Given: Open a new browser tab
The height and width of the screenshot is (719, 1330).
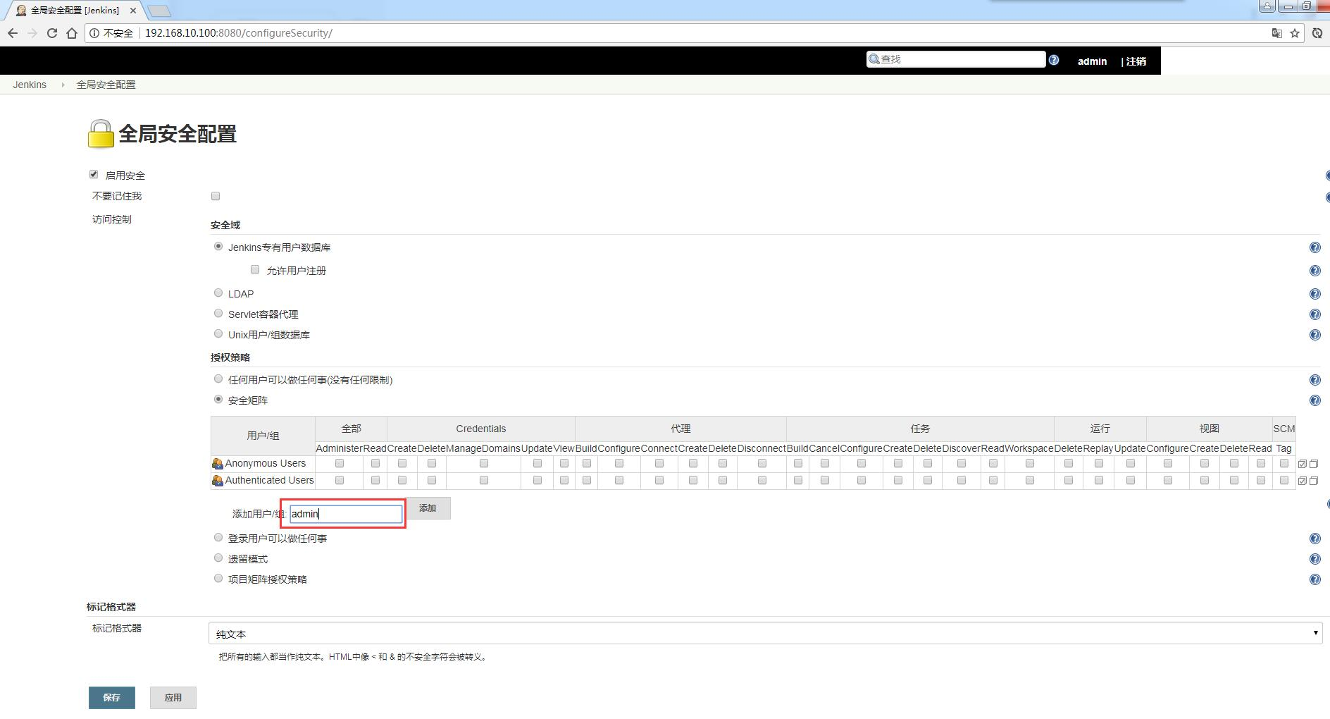Looking at the screenshot, I should tap(160, 11).
